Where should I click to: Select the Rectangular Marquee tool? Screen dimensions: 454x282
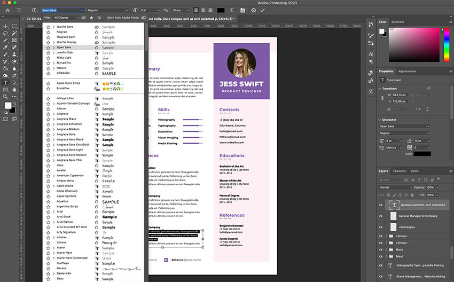pyautogui.click(x=14, y=26)
